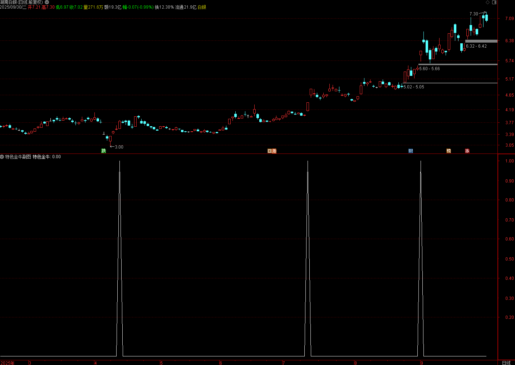515x365 pixels.
Task: Click the 湖南白银(日线 前复权) chart title
Action: coord(21,2)
